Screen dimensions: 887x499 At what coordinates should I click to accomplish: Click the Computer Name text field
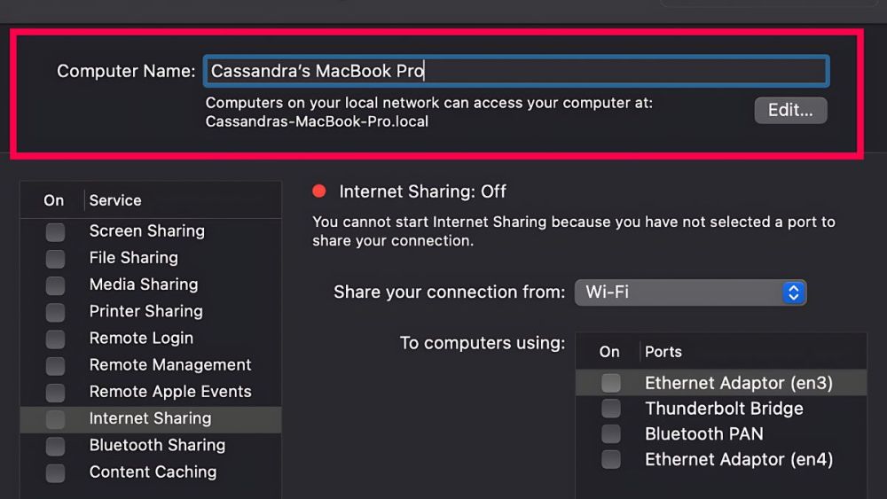514,71
